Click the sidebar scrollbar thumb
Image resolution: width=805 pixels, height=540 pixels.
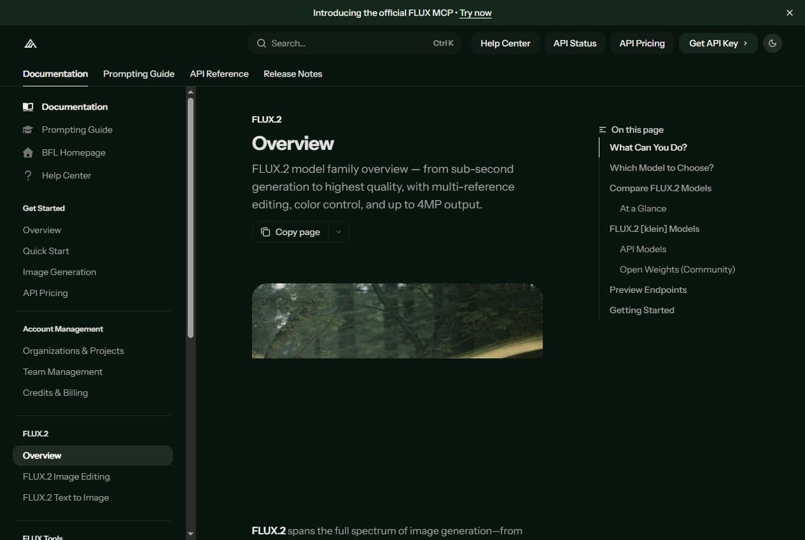pos(190,217)
